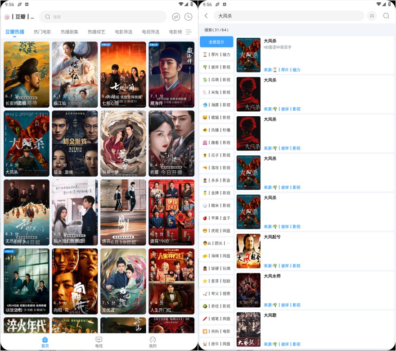This screenshot has height=351, width=396.
Task: Switch to the 热播剧集 tab
Action: (69, 32)
